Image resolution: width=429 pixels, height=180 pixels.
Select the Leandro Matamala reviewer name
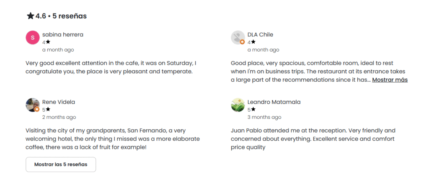pyautogui.click(x=274, y=102)
